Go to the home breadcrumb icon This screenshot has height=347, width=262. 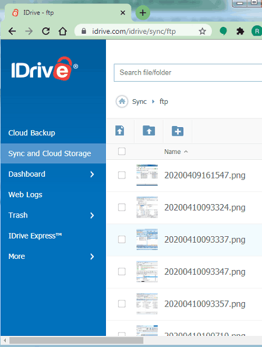(122, 101)
